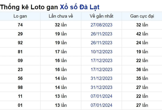Screen dimensions: 162x110
Task: Select the 07/01/2024 date for number 11
Action: (102, 96)
